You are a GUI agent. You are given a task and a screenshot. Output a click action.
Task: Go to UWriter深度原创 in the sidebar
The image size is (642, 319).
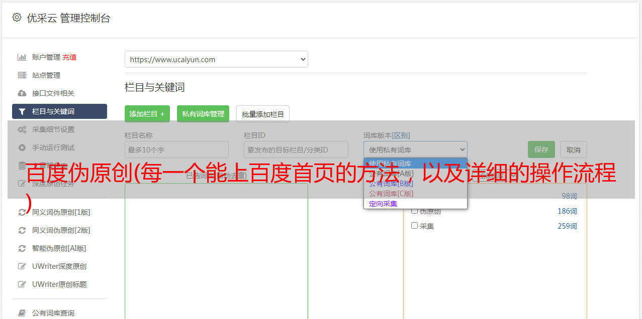(59, 266)
